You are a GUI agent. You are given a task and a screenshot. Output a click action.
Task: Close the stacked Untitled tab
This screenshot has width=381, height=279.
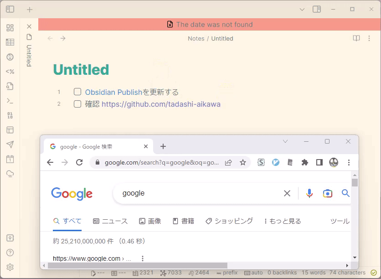(x=29, y=26)
